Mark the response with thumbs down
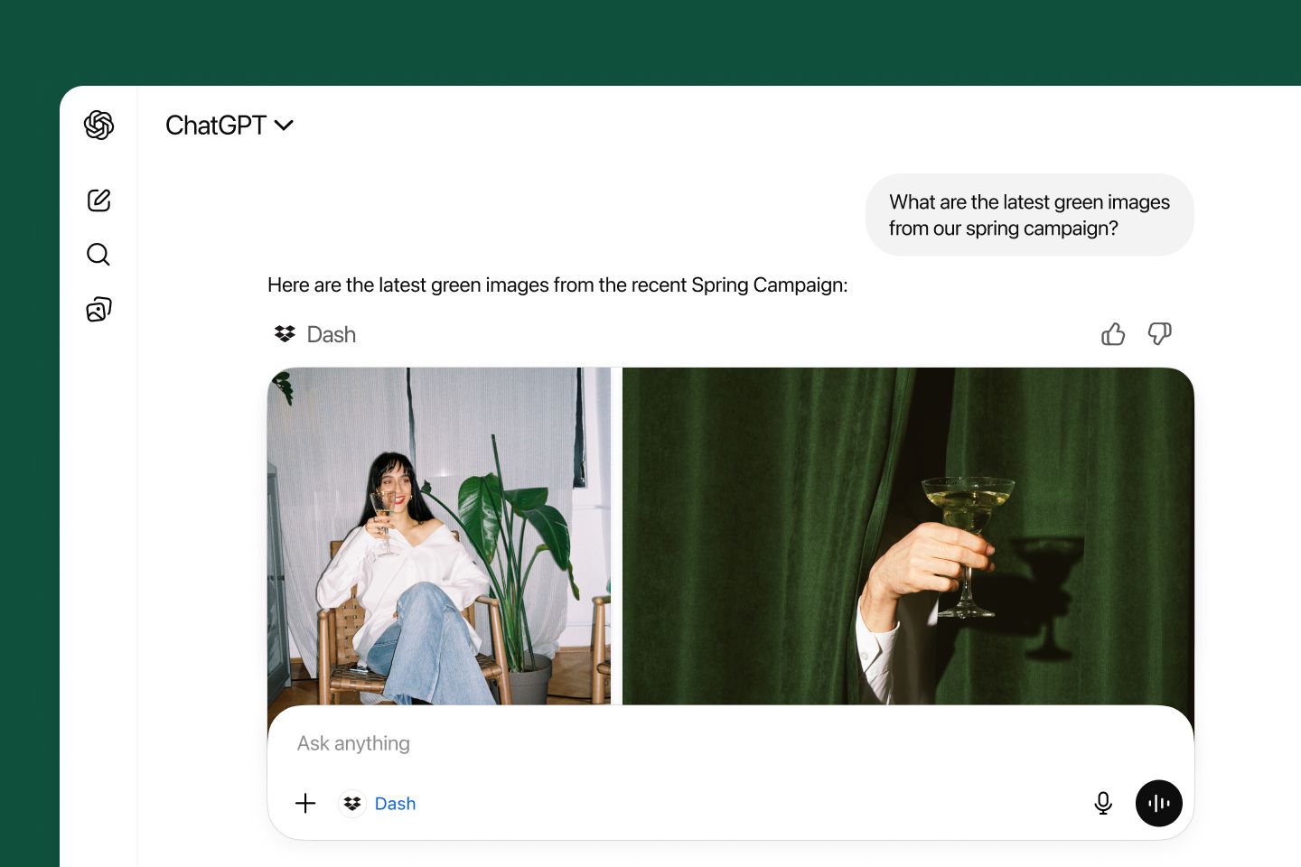Viewport: 1301px width, 867px height. point(1159,334)
